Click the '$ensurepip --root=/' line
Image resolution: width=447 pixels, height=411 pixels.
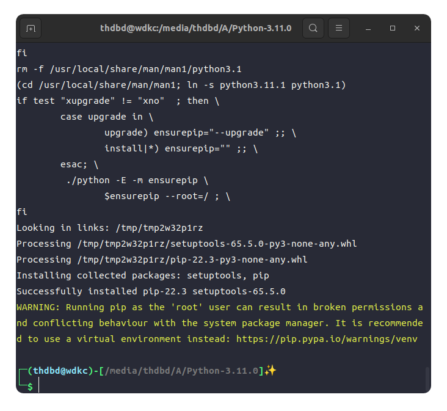tap(167, 196)
